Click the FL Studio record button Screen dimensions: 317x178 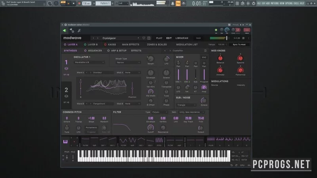(x=79, y=4)
